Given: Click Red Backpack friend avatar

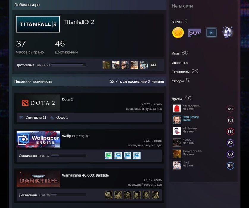Looking at the screenshot, I should (177, 108).
